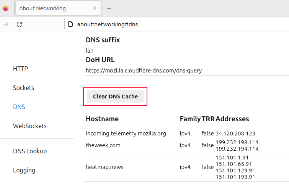Open the DNS Lookup page
Image resolution: width=289 pixels, height=185 pixels.
30,151
